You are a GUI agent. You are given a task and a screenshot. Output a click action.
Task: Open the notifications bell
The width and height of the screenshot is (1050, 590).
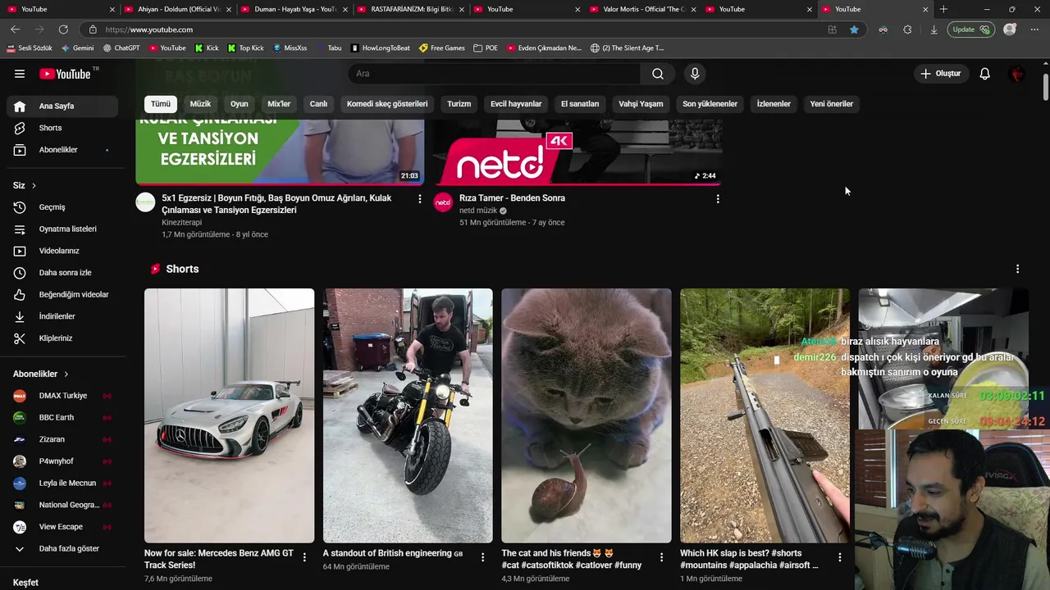(x=985, y=74)
